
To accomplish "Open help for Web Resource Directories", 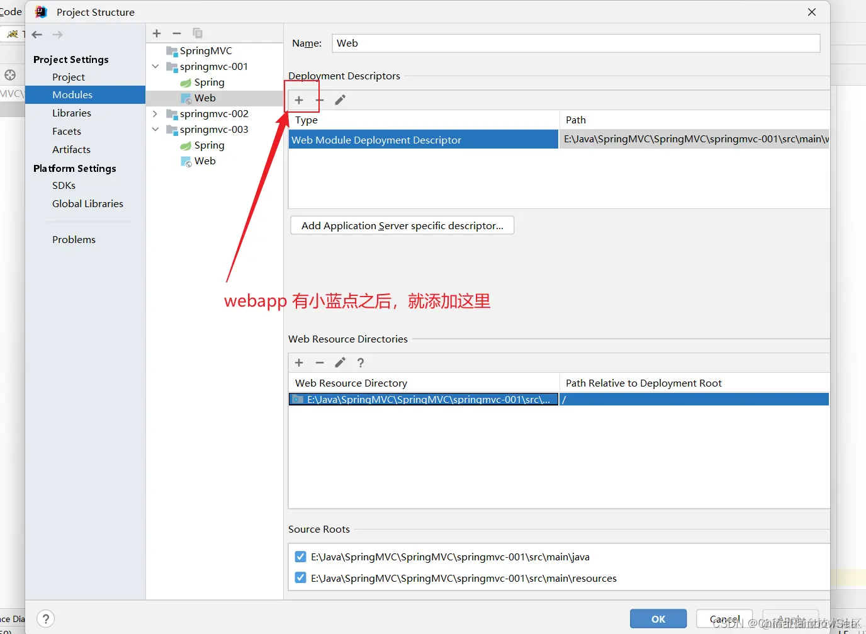I will (361, 363).
